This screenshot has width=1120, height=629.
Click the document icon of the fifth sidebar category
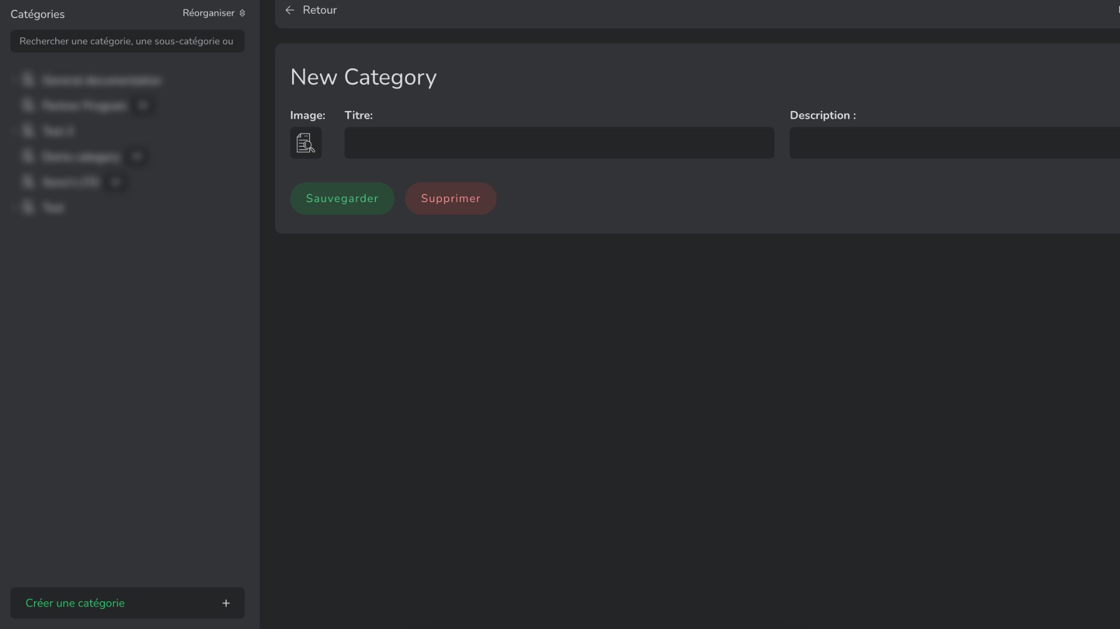click(x=27, y=181)
